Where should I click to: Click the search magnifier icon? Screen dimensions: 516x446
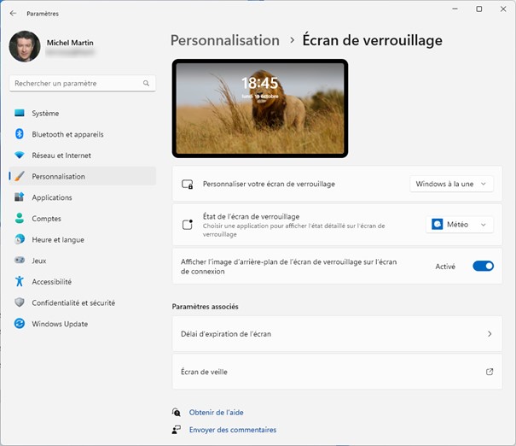(146, 84)
